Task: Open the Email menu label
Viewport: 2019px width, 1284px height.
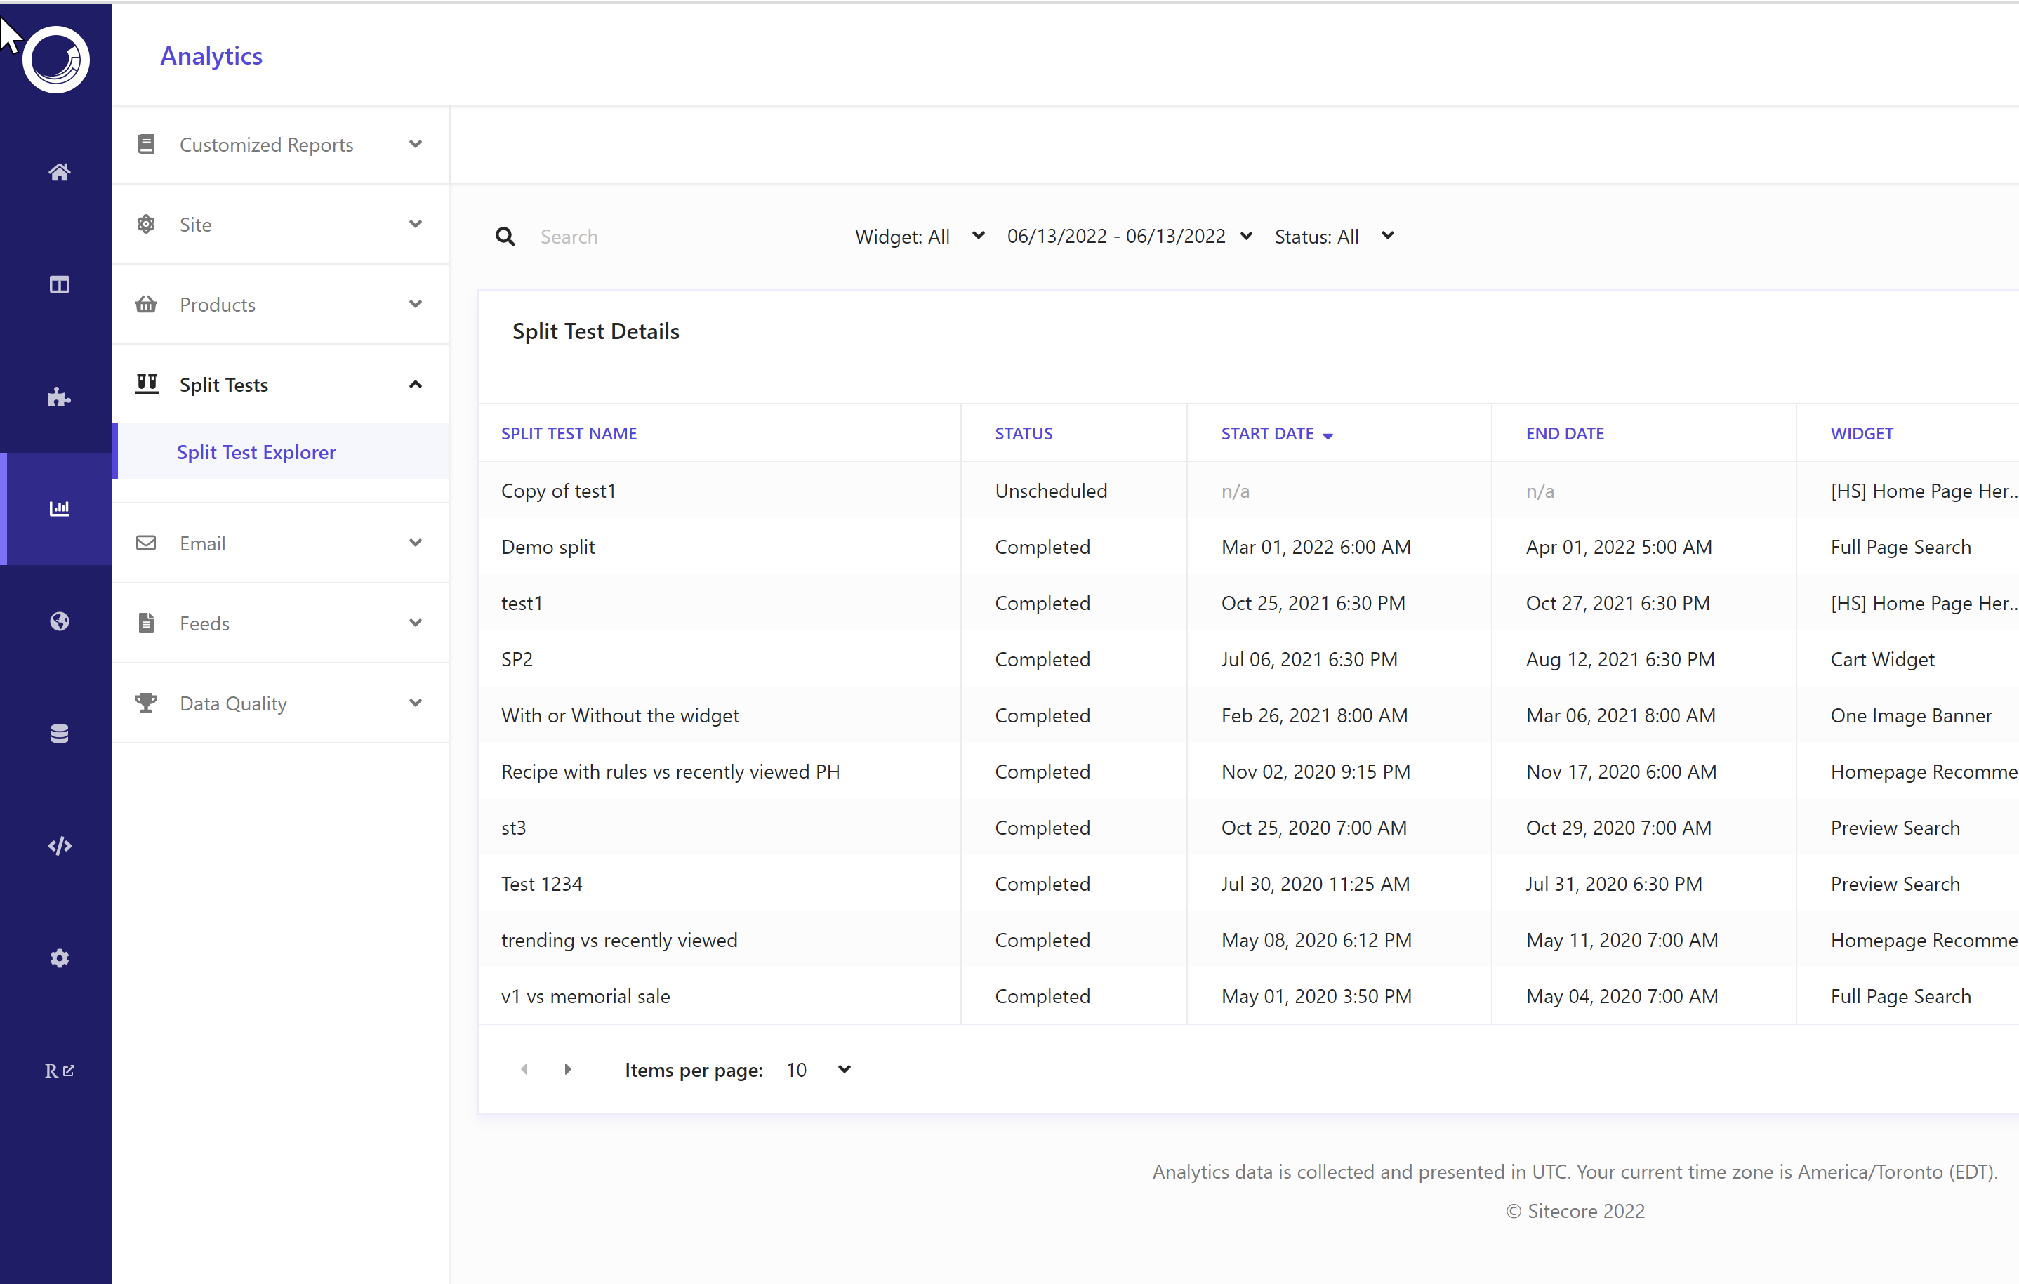Action: point(202,543)
